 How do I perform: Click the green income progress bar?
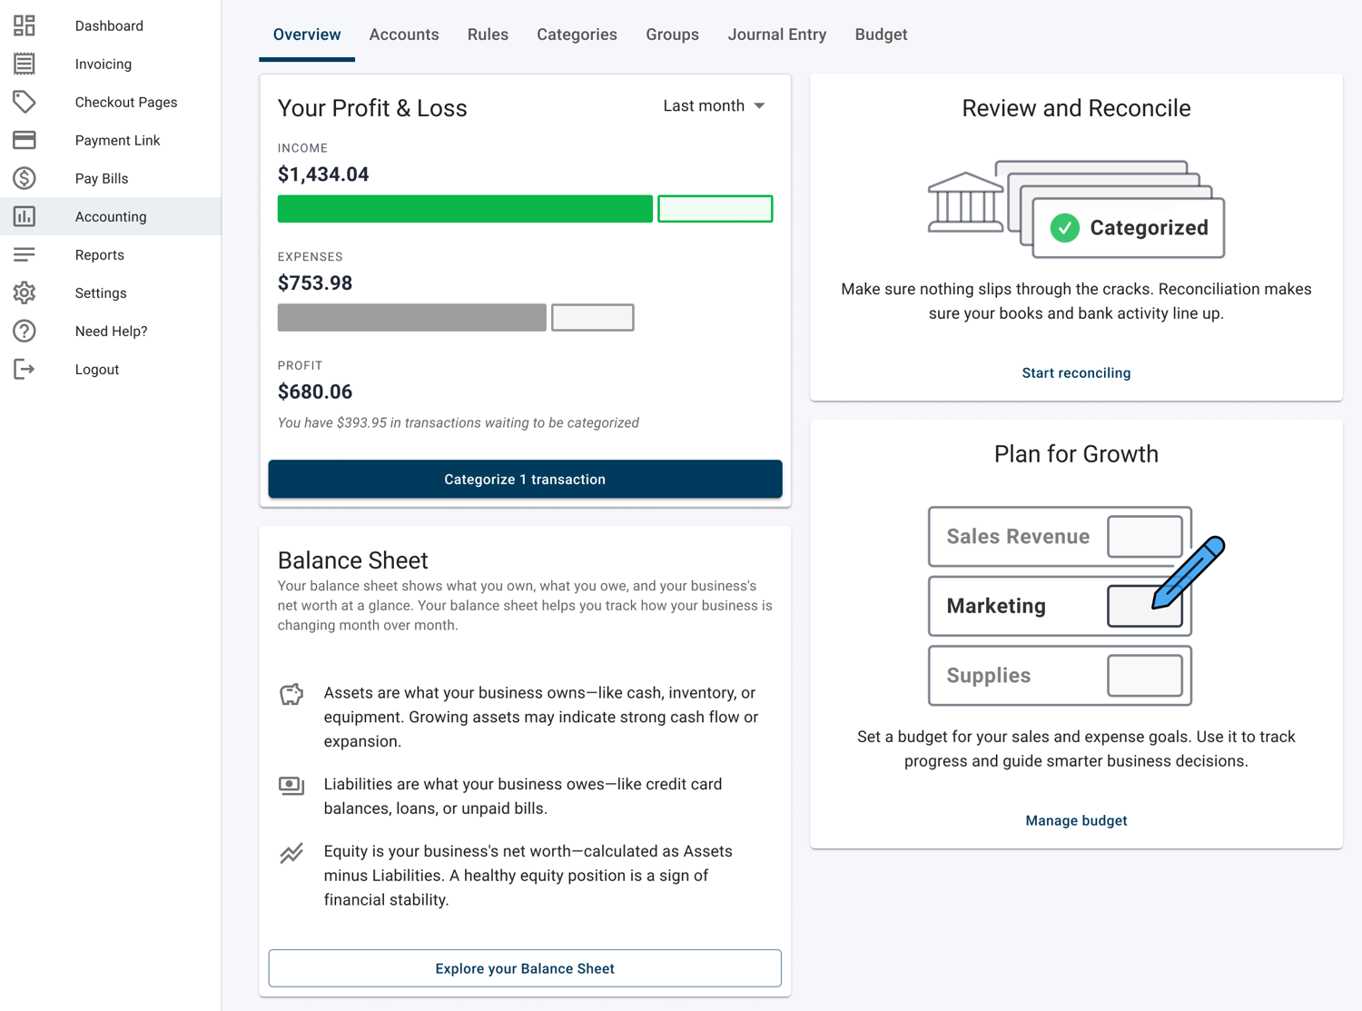point(465,209)
